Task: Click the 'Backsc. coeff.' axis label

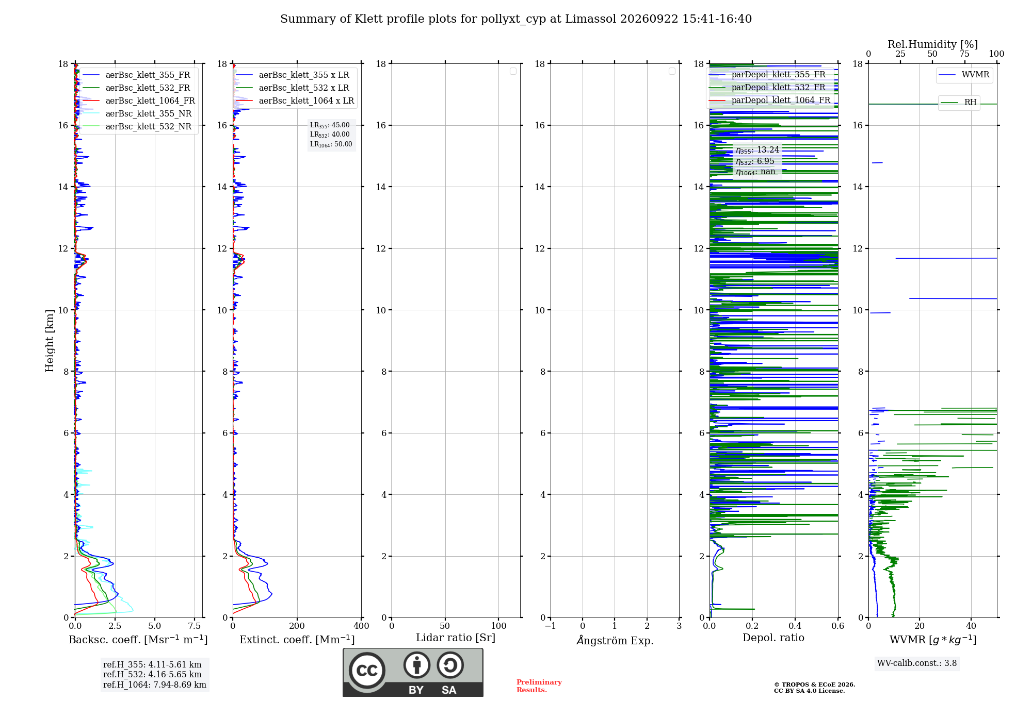Action: click(138, 640)
